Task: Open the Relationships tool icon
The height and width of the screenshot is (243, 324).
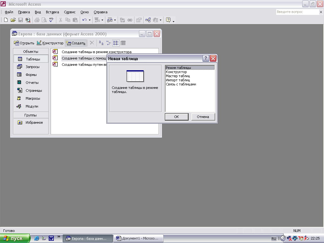Action: [x=148, y=20]
